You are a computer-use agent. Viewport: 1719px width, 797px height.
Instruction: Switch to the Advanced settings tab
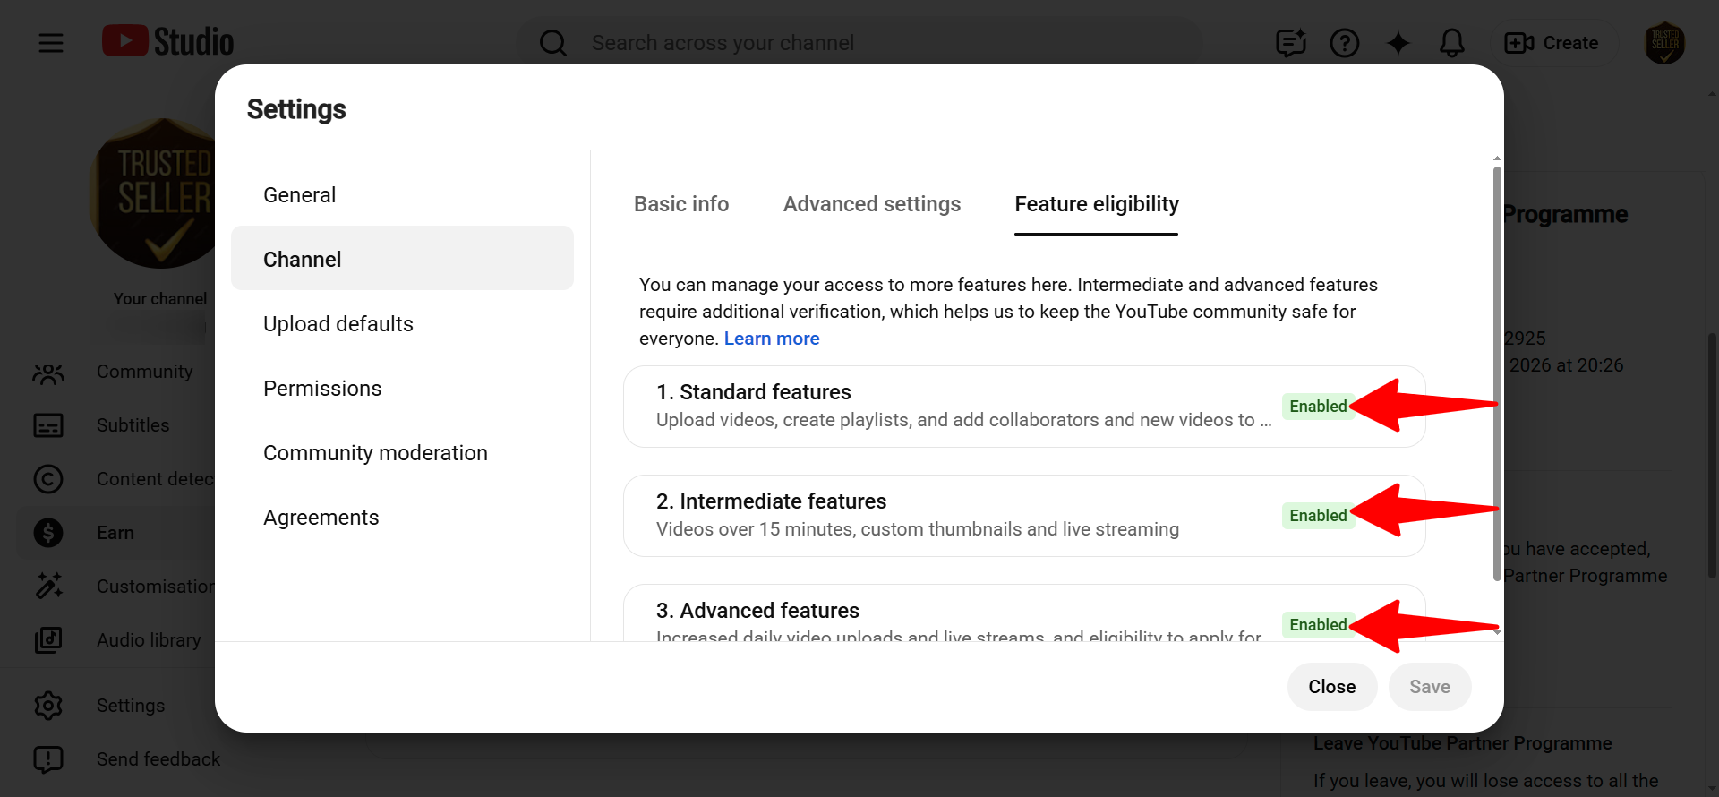coord(872,204)
